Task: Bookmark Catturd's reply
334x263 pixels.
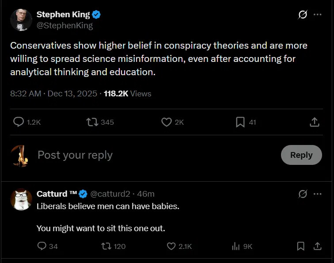Action: coord(301,246)
